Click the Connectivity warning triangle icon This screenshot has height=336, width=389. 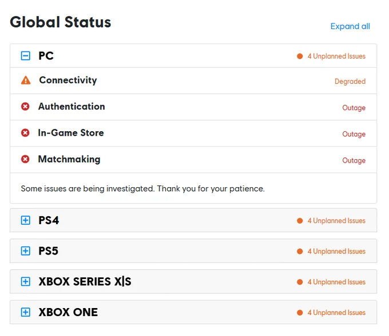tap(26, 80)
